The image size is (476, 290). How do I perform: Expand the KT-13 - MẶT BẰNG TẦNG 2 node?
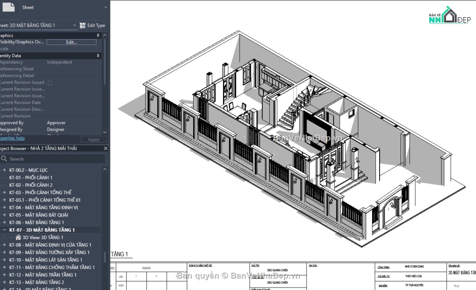point(4,282)
